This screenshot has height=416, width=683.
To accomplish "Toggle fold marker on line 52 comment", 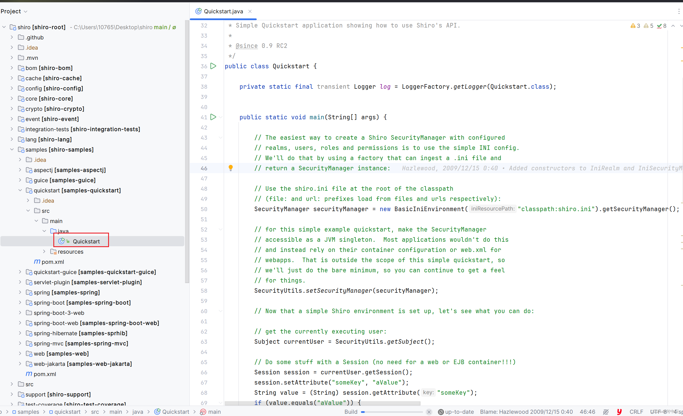I will tap(220, 229).
